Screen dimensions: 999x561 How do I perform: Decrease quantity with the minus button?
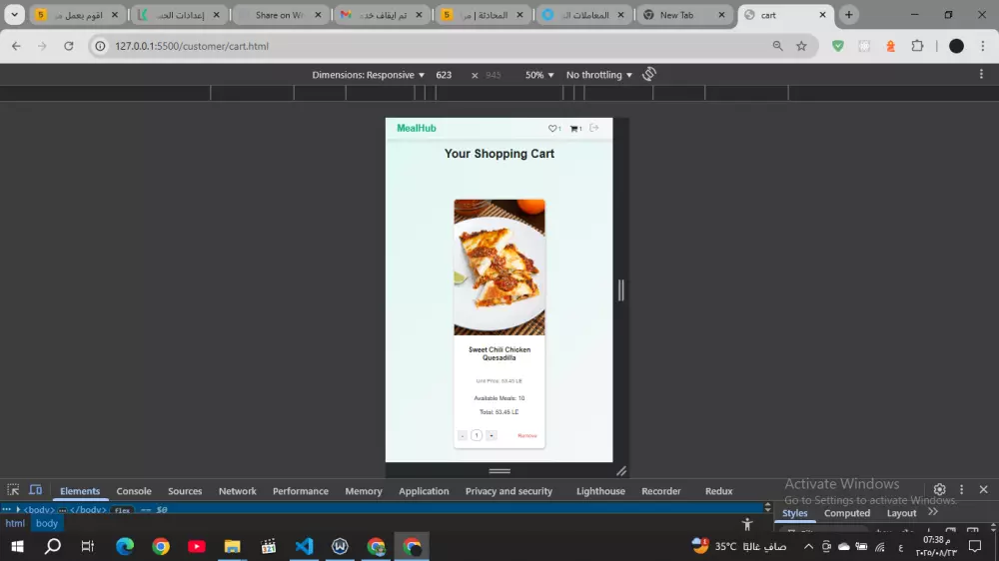click(463, 435)
